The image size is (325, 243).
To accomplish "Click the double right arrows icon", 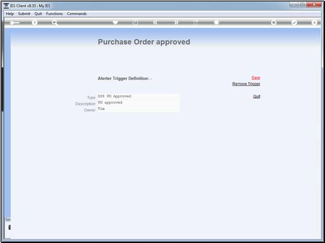I will click(x=176, y=23).
